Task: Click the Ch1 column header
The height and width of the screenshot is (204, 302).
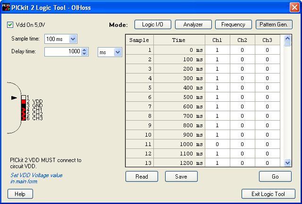Action: coord(217,40)
